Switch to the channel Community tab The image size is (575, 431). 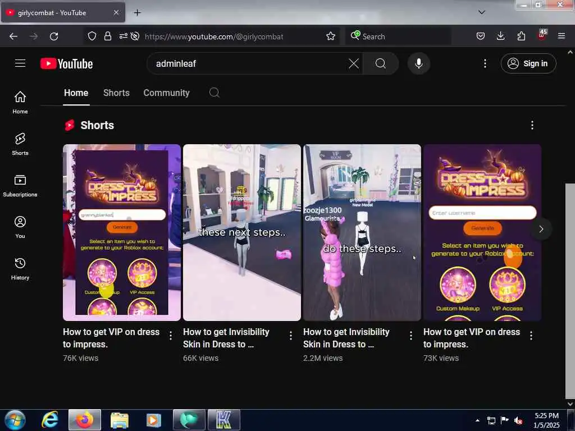(x=166, y=93)
